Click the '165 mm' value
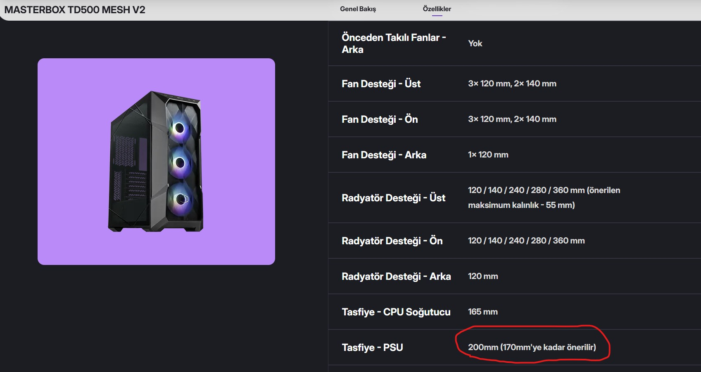Image resolution: width=701 pixels, height=372 pixels. pyautogui.click(x=483, y=312)
